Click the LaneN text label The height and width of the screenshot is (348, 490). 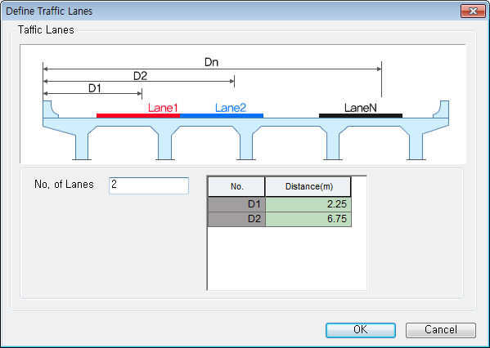pos(360,108)
